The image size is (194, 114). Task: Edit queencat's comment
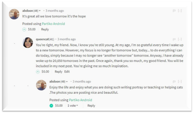click(x=67, y=72)
